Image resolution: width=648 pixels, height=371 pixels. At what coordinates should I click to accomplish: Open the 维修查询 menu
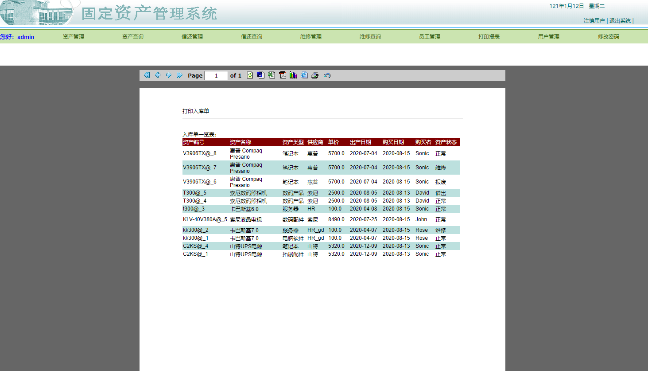(370, 37)
